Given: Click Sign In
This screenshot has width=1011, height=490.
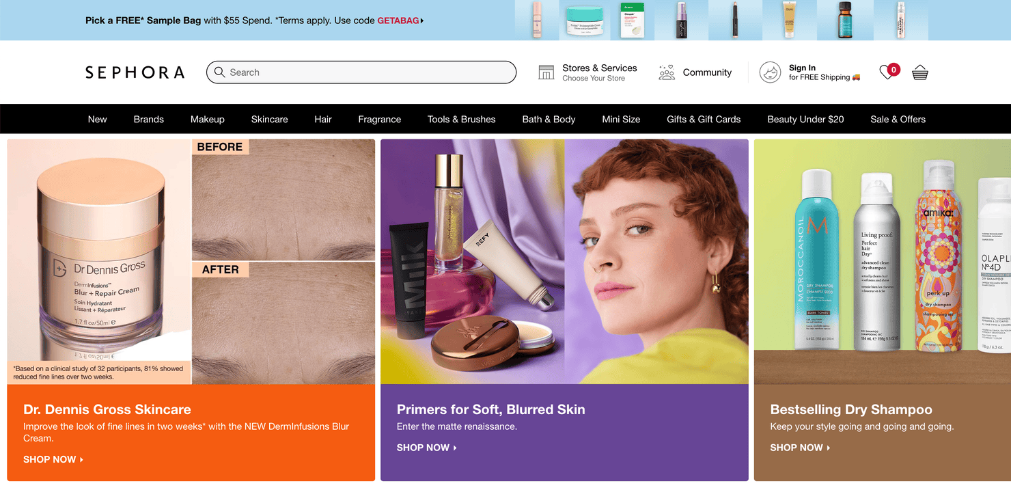Looking at the screenshot, I should tap(802, 68).
